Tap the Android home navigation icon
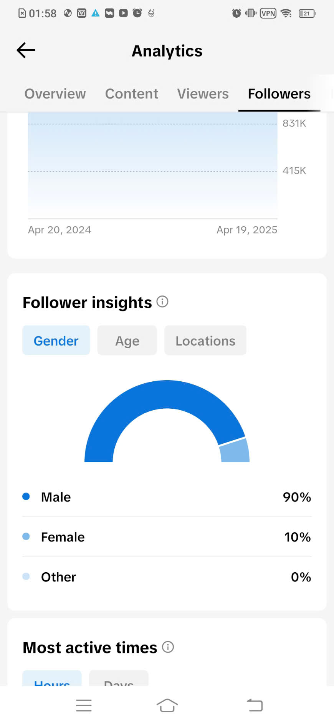The image size is (334, 725). pos(167,705)
